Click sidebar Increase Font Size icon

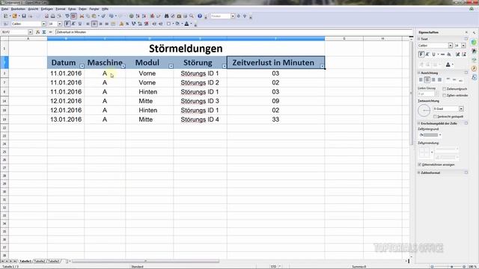coord(457,55)
